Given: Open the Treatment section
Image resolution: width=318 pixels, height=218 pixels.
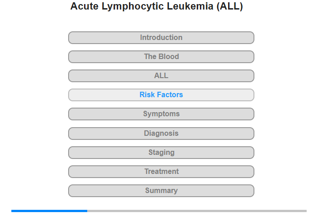Looking at the screenshot, I should click(161, 172).
